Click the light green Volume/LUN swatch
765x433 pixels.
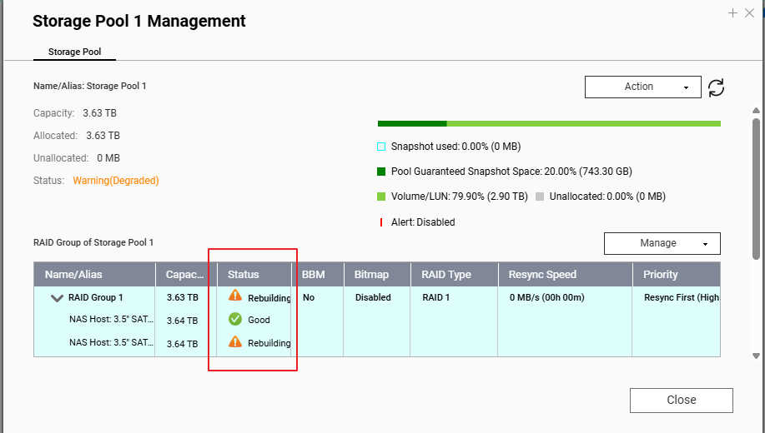click(x=381, y=197)
